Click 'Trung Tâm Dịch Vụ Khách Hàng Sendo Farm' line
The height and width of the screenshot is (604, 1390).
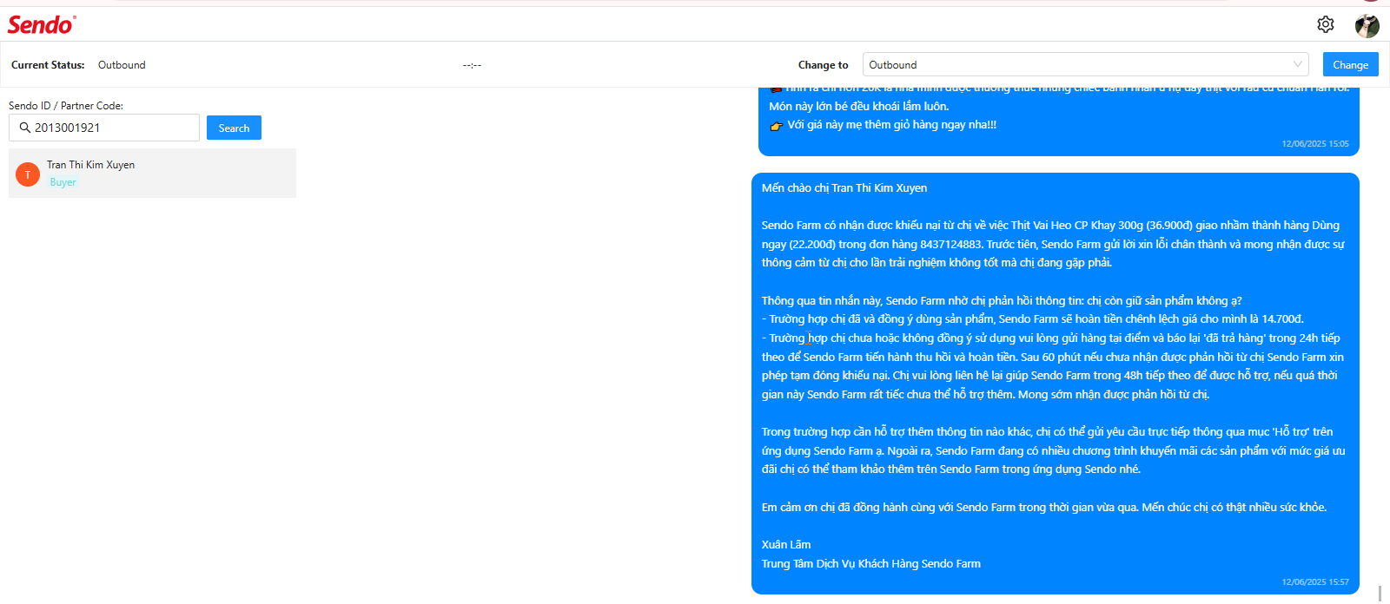871,563
